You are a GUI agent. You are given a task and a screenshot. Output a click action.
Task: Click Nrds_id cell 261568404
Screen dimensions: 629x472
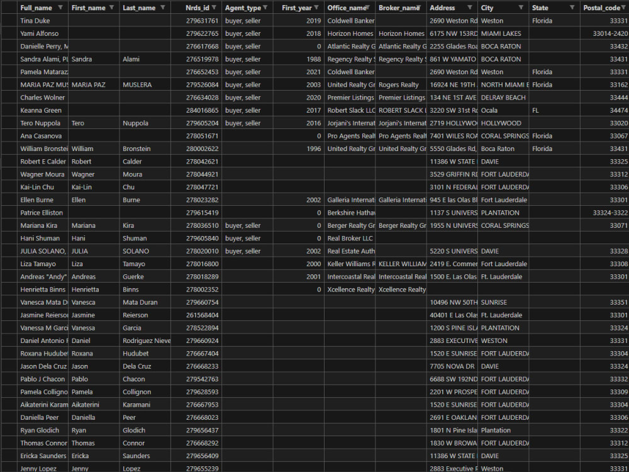click(x=196, y=315)
